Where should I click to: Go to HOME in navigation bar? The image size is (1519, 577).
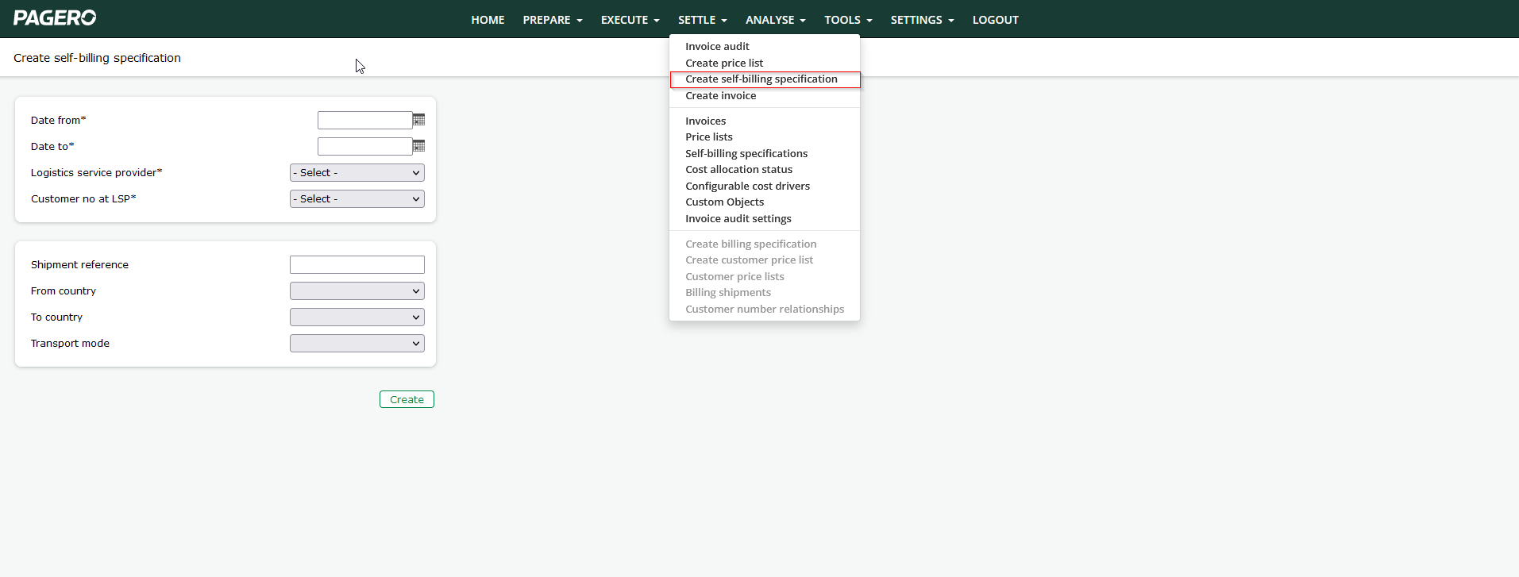(x=488, y=20)
